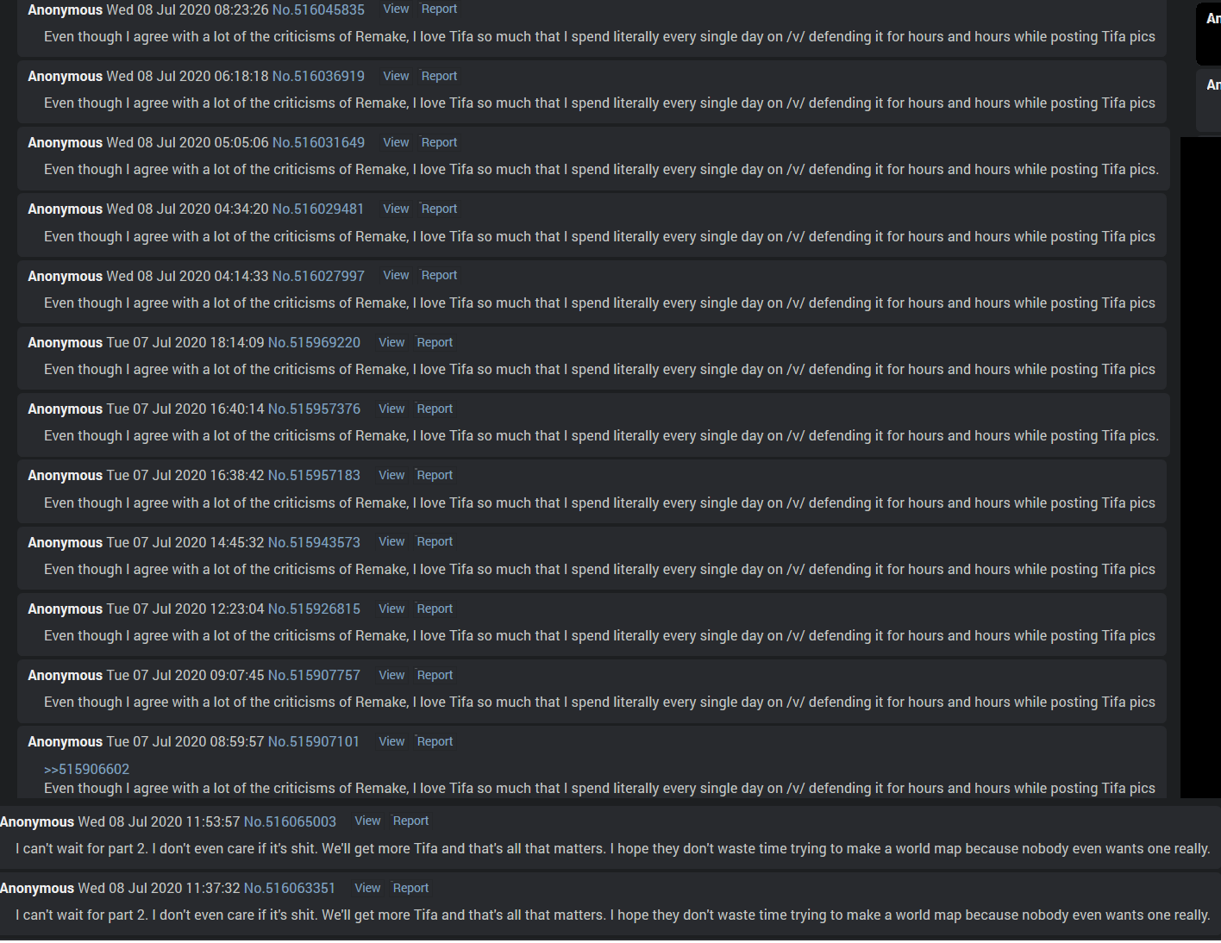
Task: Report post No.515957183
Action: [435, 475]
